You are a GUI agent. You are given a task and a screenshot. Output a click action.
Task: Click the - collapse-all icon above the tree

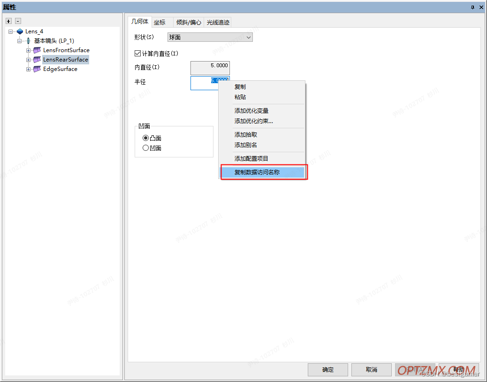coord(17,21)
